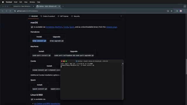Open the releases page link
This screenshot has height=105, width=187.
pos(111,27)
